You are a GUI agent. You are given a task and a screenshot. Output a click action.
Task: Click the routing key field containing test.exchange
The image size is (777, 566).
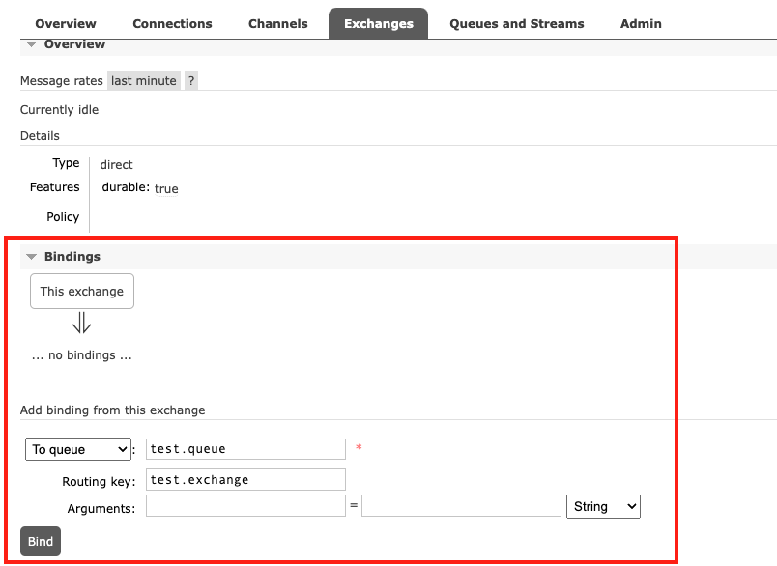pyautogui.click(x=244, y=479)
